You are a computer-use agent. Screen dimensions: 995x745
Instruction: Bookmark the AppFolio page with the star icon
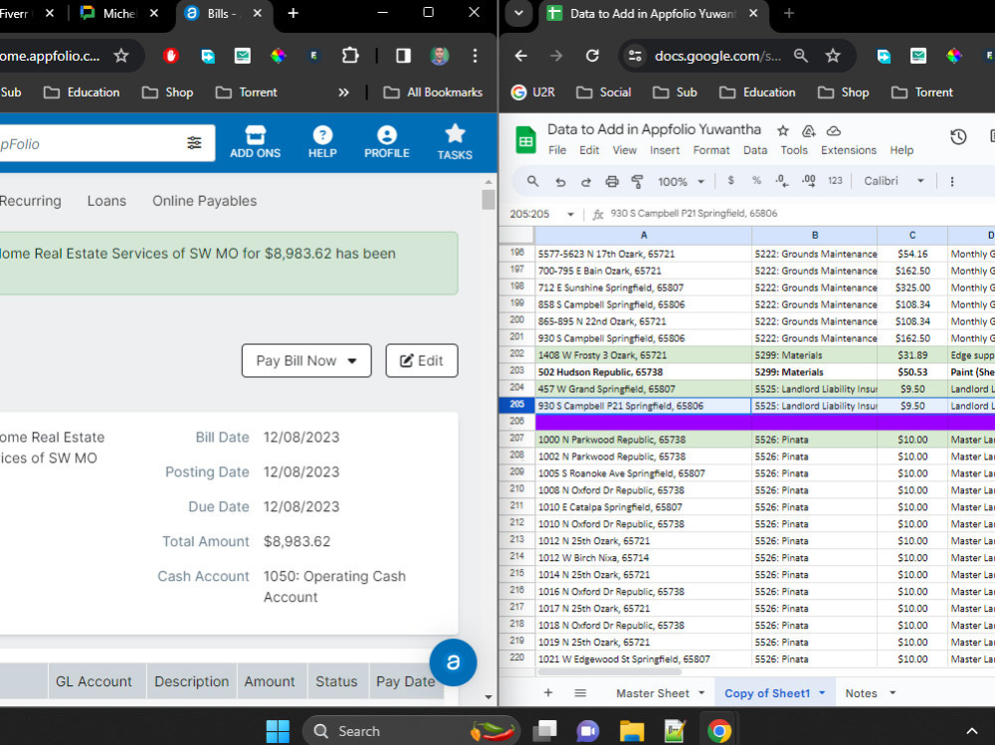(x=121, y=56)
